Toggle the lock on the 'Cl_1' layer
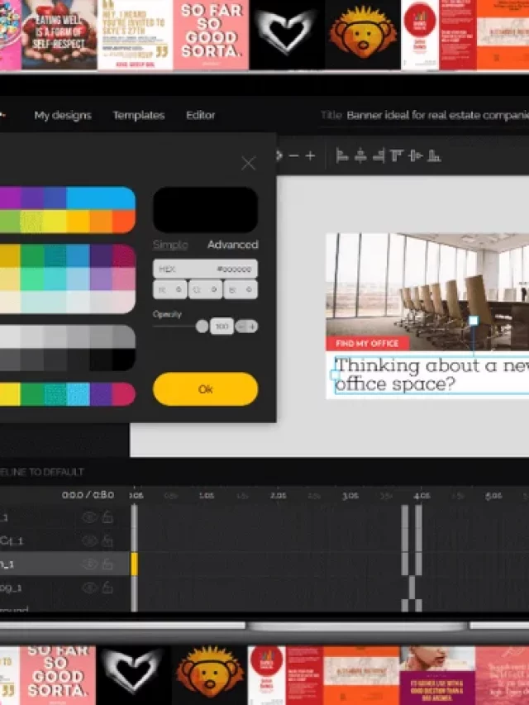529x705 pixels. (x=107, y=540)
